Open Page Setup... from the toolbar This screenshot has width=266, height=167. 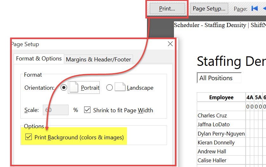[209, 9]
